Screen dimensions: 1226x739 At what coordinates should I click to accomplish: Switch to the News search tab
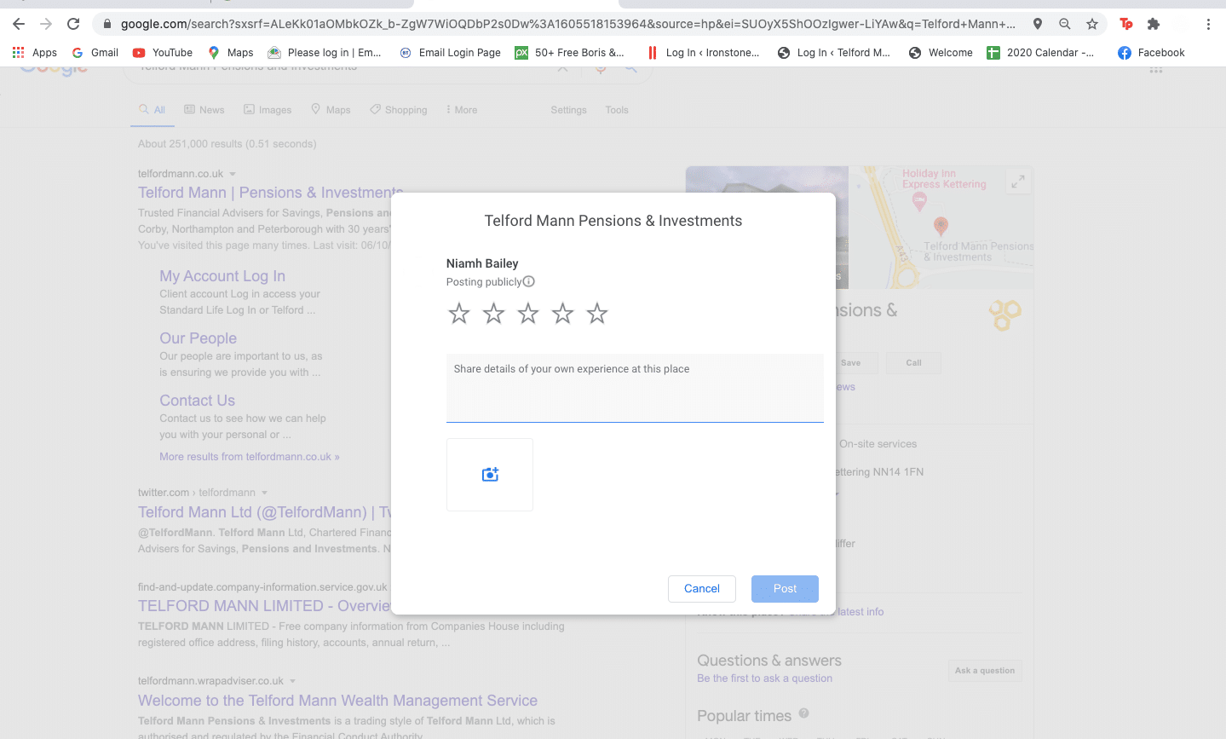pyautogui.click(x=204, y=110)
